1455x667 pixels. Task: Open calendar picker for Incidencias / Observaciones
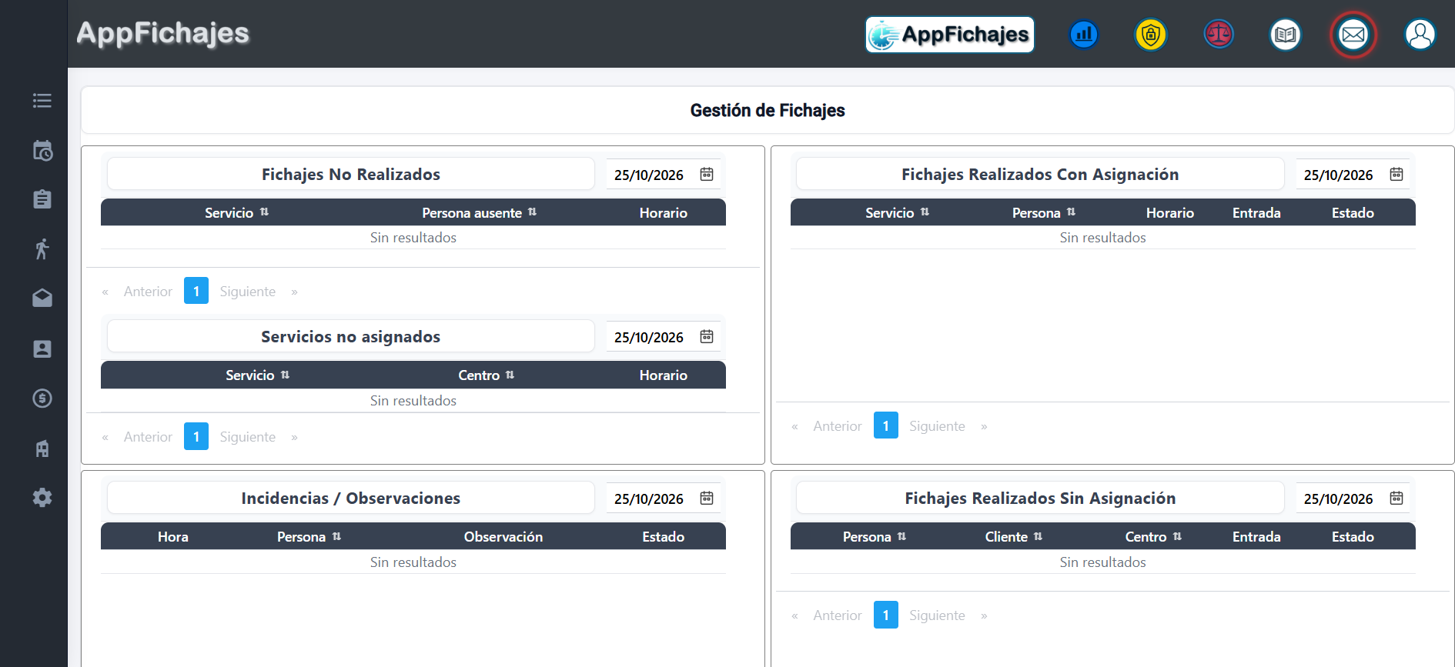707,498
